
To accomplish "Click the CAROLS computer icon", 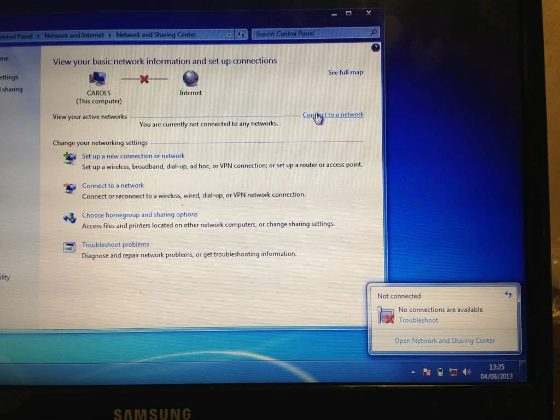I will (97, 78).
